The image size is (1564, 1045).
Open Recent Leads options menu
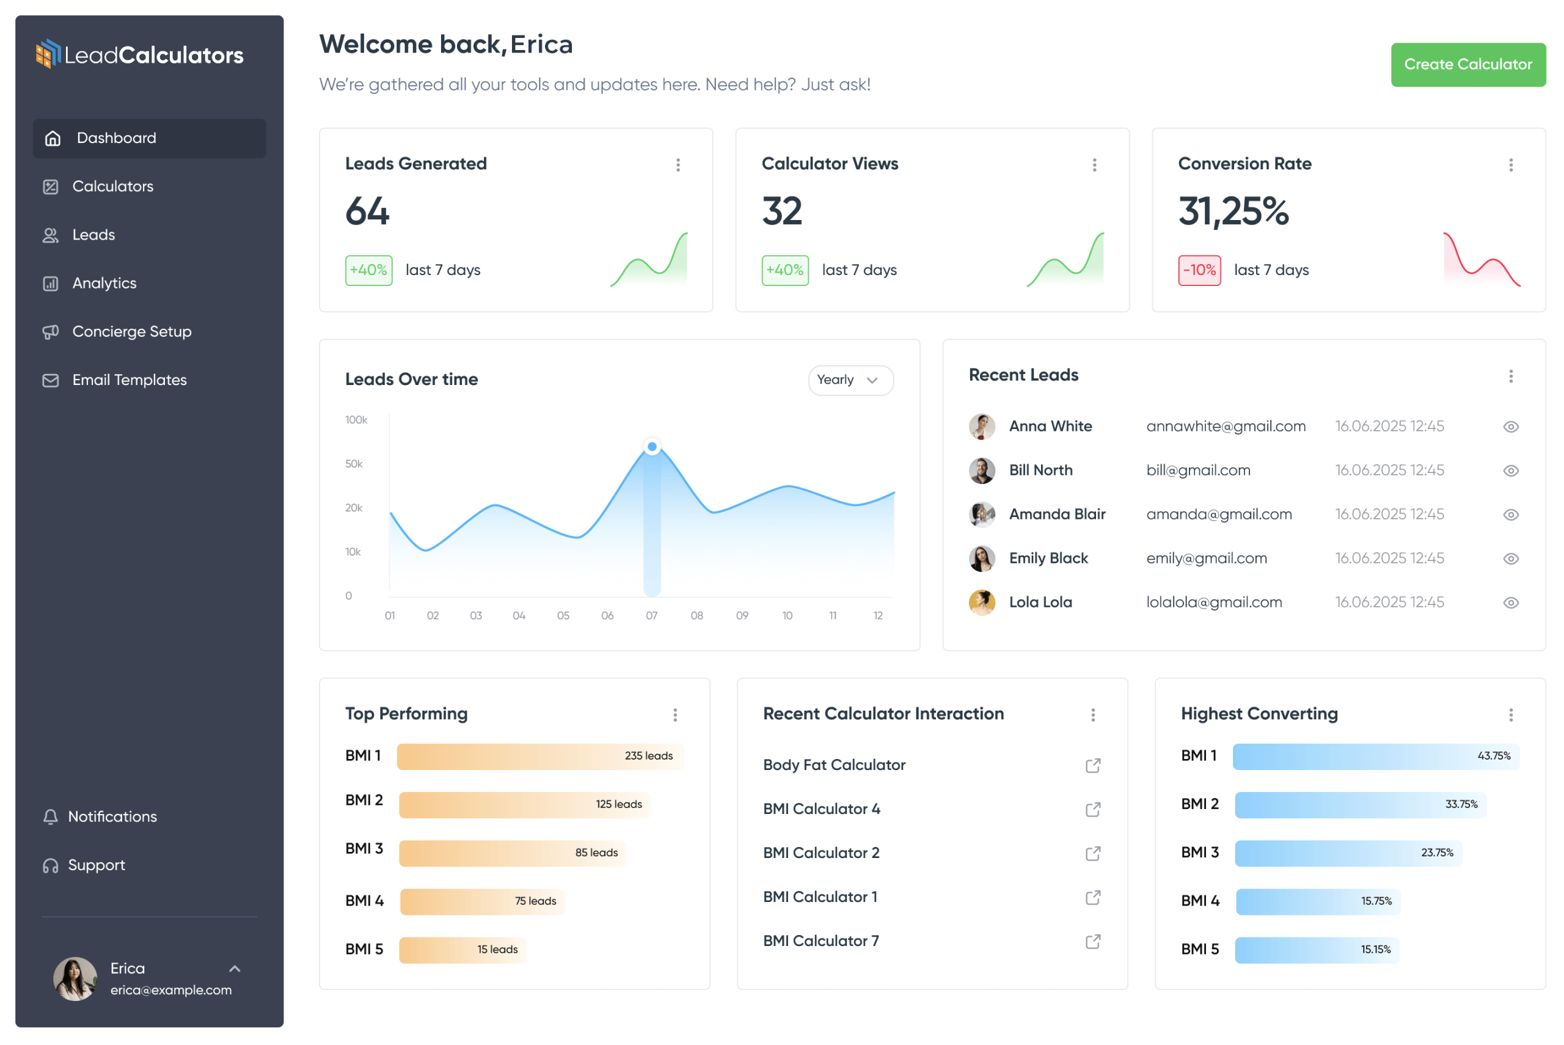pyautogui.click(x=1510, y=376)
